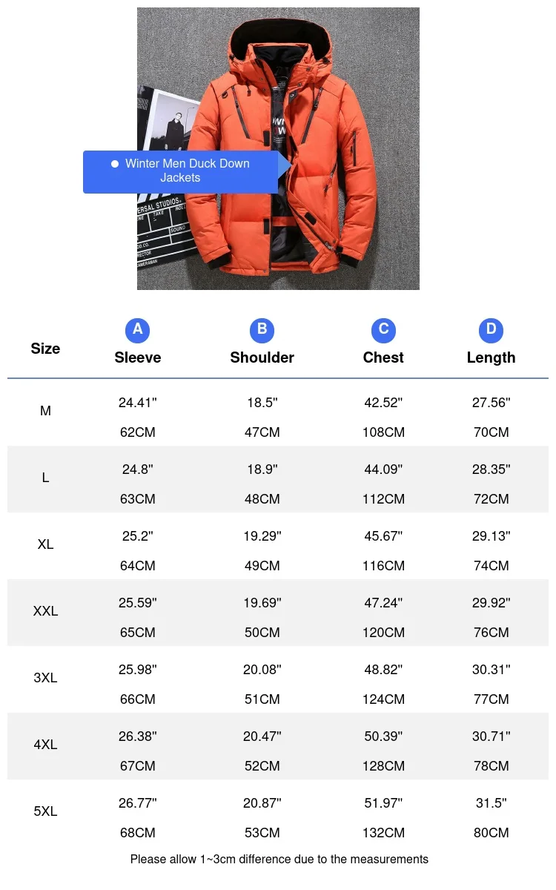The height and width of the screenshot is (890, 556).
Task: Click the Winter Men Duck Down Jackets label
Action: click(187, 171)
